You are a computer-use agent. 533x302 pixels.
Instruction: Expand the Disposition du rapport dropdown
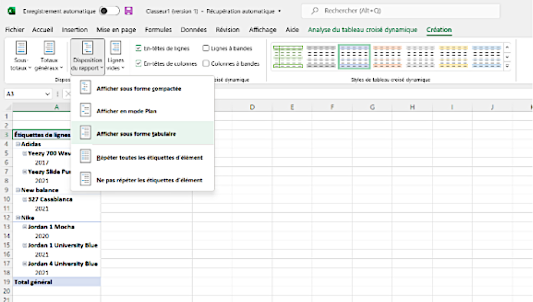[87, 56]
